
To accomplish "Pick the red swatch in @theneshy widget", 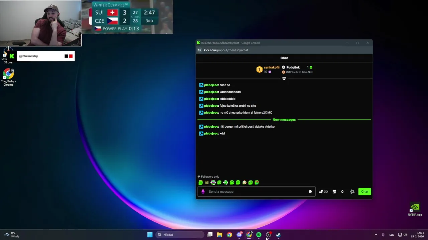I will [71, 56].
